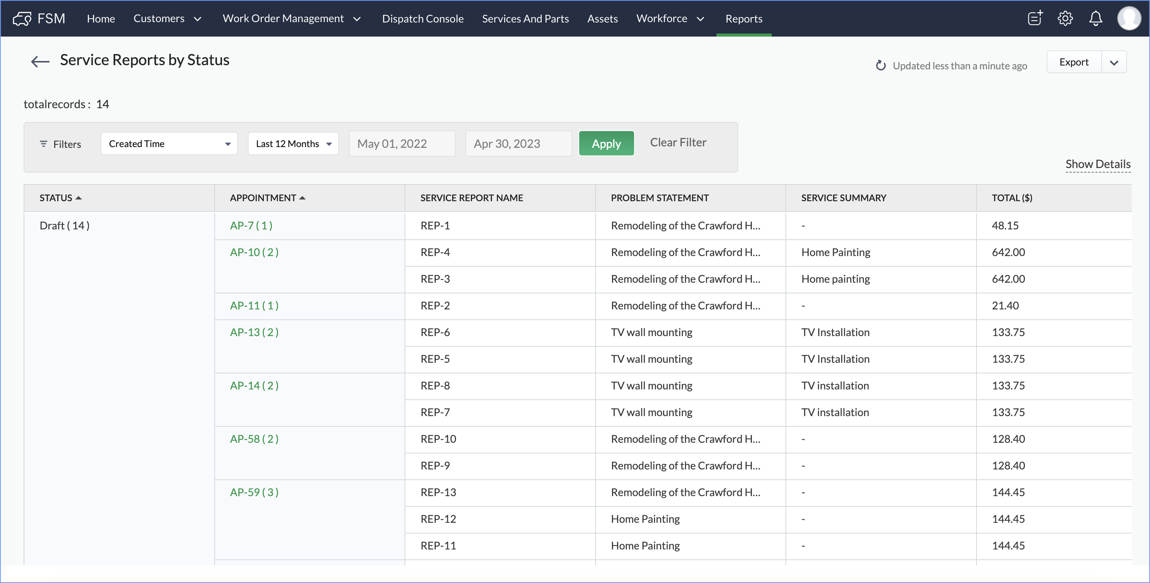Expand the Created Time dropdown

(x=169, y=144)
